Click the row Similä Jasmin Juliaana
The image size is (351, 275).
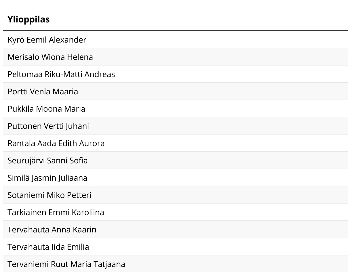click(175, 178)
